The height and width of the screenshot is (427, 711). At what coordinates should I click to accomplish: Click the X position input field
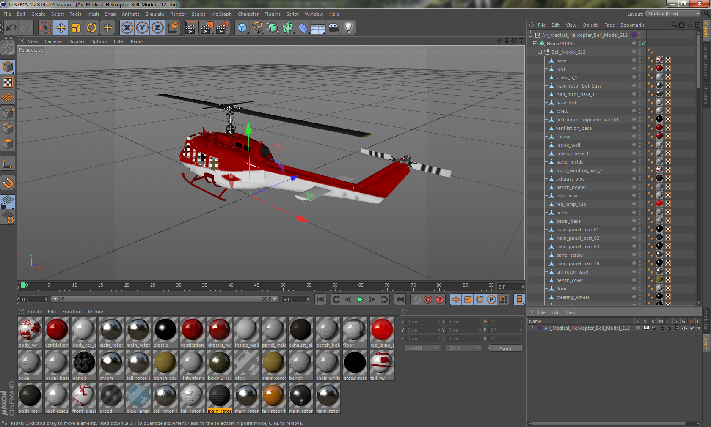click(423, 322)
